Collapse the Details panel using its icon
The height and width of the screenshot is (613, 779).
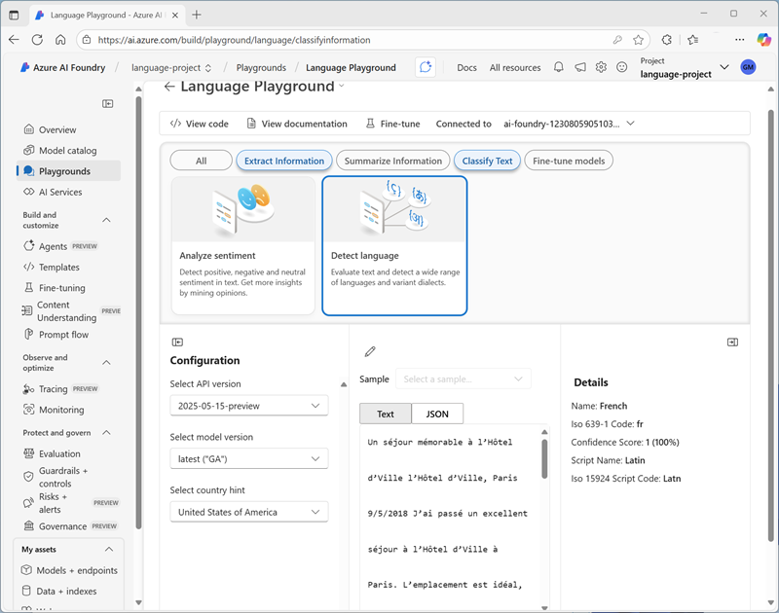click(732, 342)
